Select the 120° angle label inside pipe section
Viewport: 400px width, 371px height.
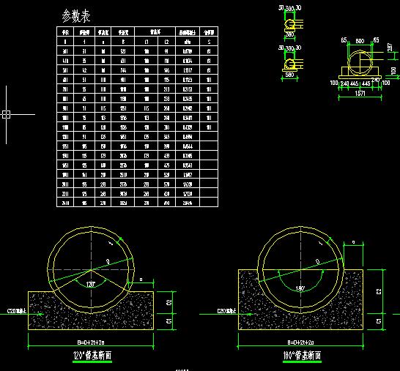(x=91, y=284)
